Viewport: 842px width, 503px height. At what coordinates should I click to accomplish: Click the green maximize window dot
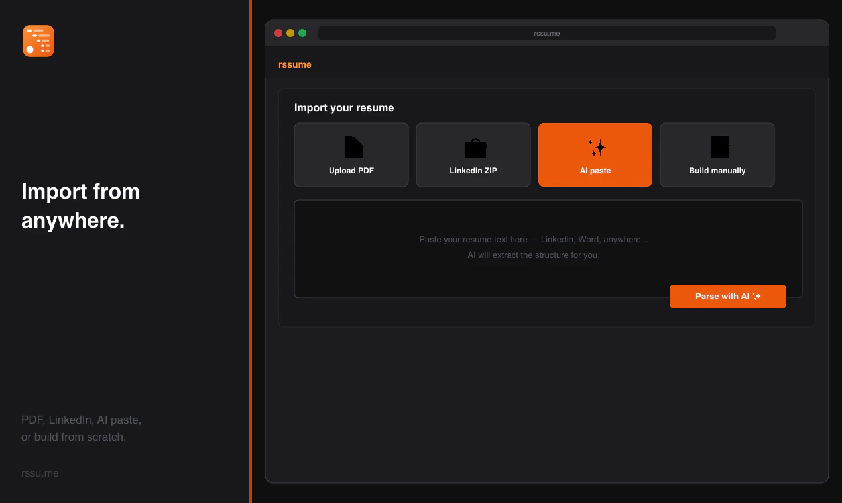pyautogui.click(x=302, y=33)
